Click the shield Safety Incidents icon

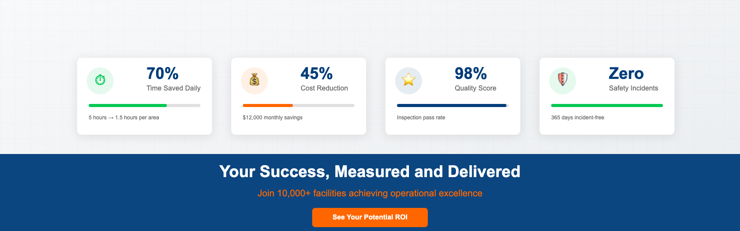563,80
